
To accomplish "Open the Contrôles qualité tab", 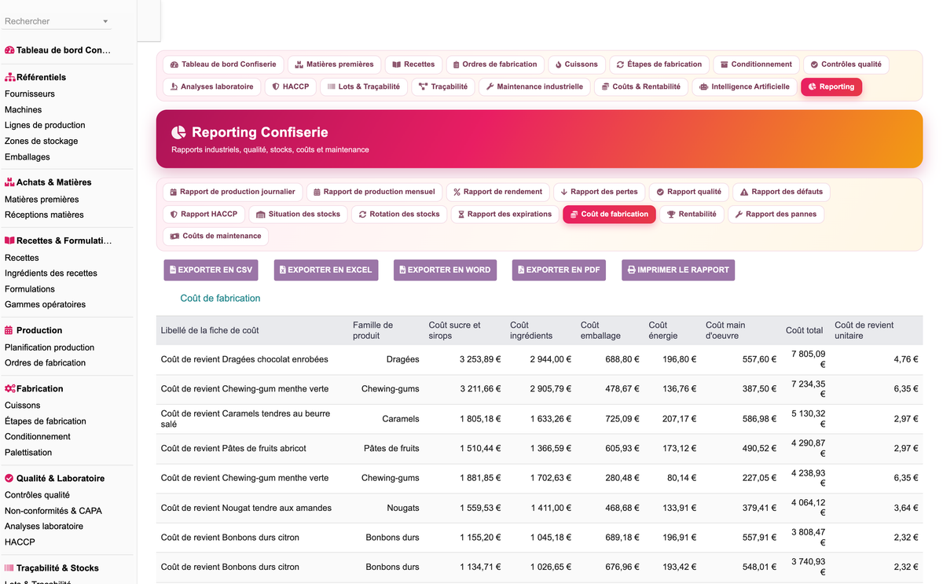I will click(x=846, y=64).
